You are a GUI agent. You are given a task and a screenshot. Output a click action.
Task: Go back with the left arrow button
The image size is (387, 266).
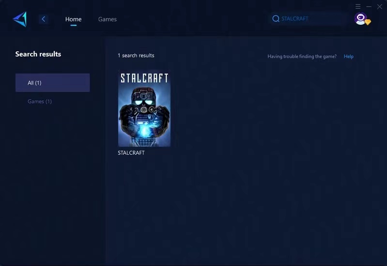click(44, 19)
